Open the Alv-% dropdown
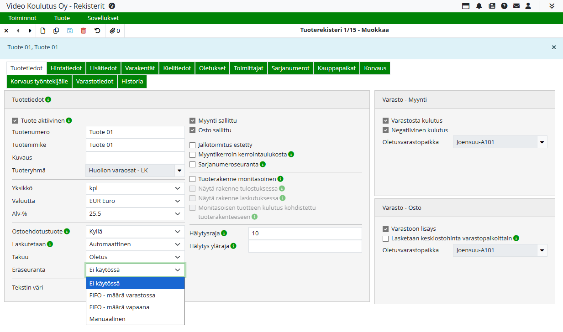Screen dimensions: 563x332 point(135,214)
